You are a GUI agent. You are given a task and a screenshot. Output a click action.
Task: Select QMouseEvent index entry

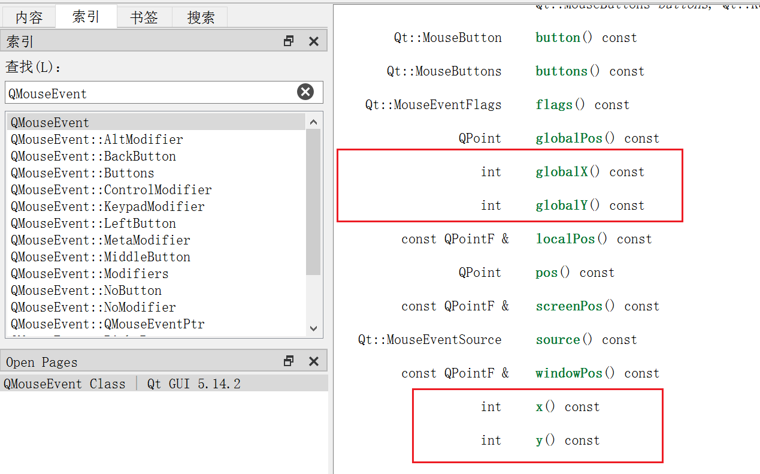pyautogui.click(x=156, y=122)
